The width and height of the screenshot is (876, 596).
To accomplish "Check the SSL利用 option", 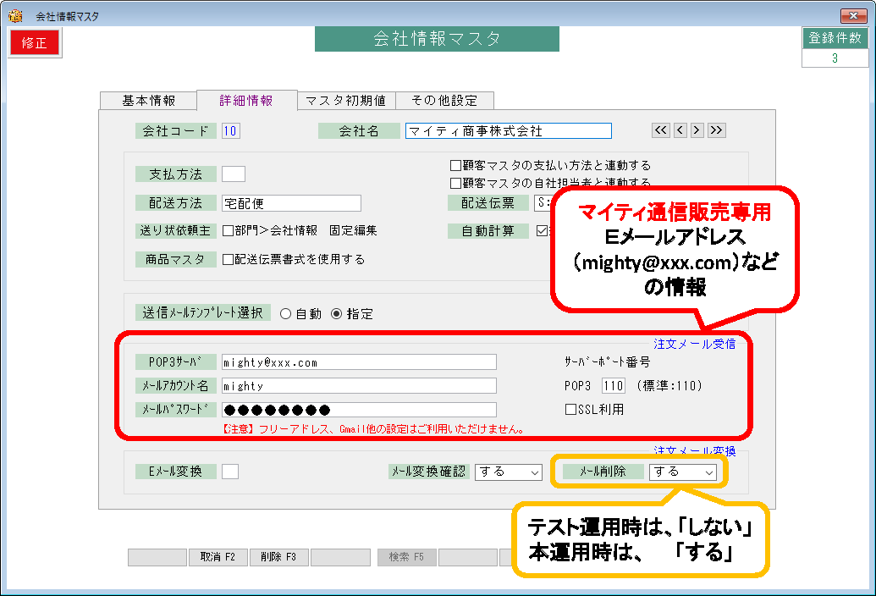I will pos(570,410).
